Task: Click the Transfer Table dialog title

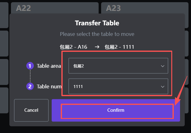Action: click(x=97, y=23)
